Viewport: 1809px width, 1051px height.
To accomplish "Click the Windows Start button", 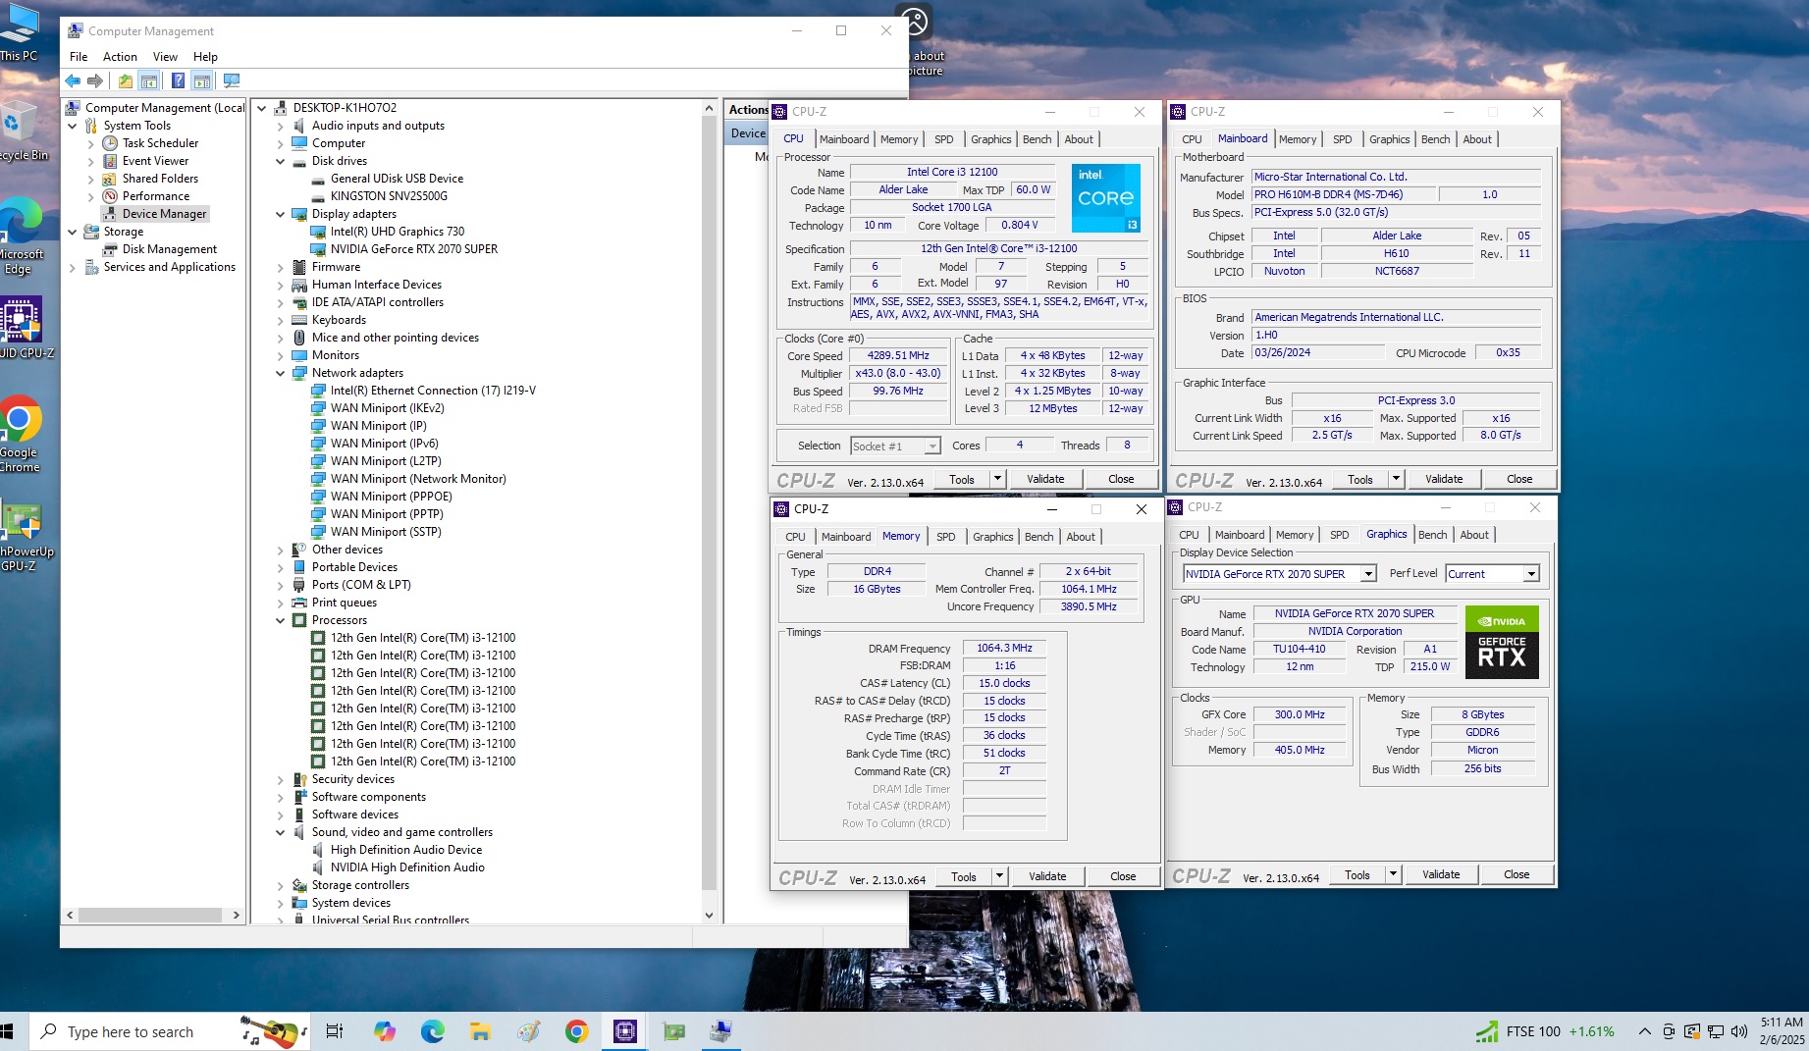I will [8, 1031].
